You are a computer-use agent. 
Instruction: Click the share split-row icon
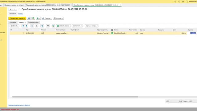[42, 26]
